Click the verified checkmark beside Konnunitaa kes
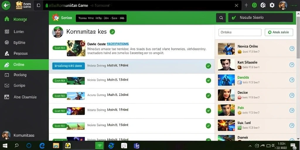The image size is (300, 150). click(112, 32)
